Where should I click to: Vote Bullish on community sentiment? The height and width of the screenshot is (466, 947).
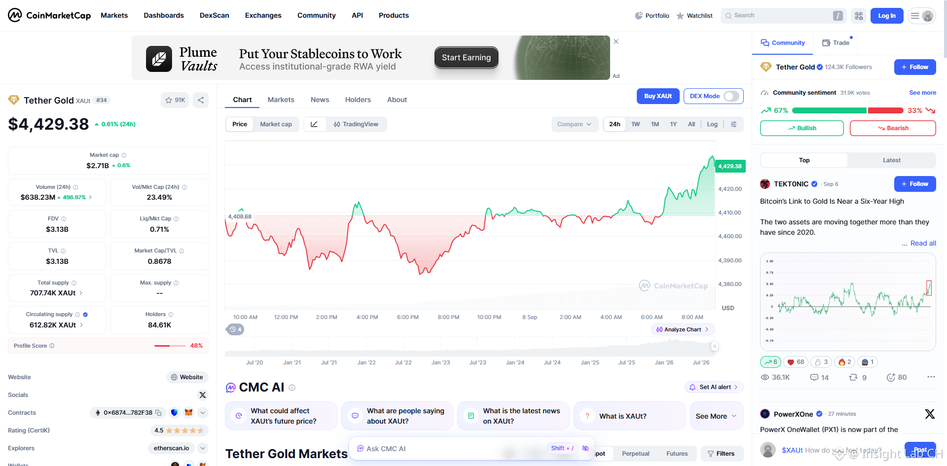[x=802, y=128]
